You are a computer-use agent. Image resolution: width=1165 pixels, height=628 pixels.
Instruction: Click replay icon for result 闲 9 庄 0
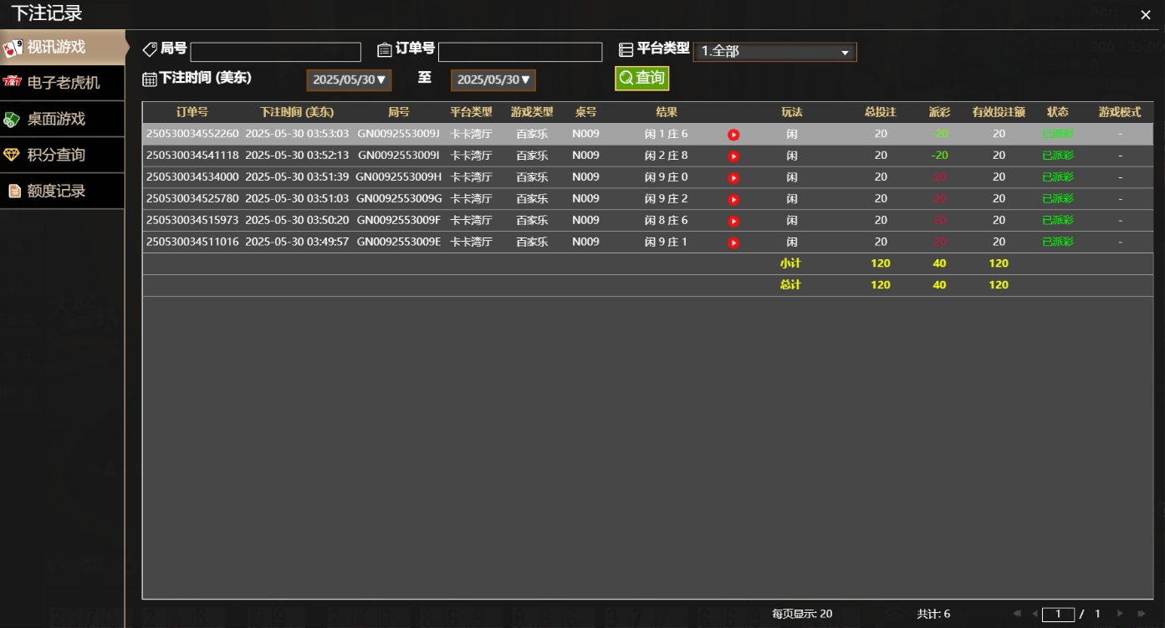click(733, 178)
